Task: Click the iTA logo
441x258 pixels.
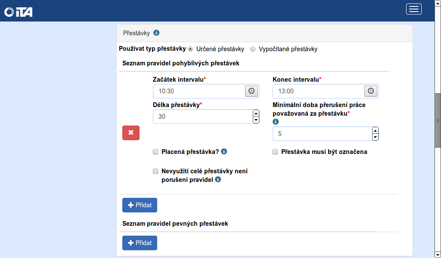Action: pos(19,12)
